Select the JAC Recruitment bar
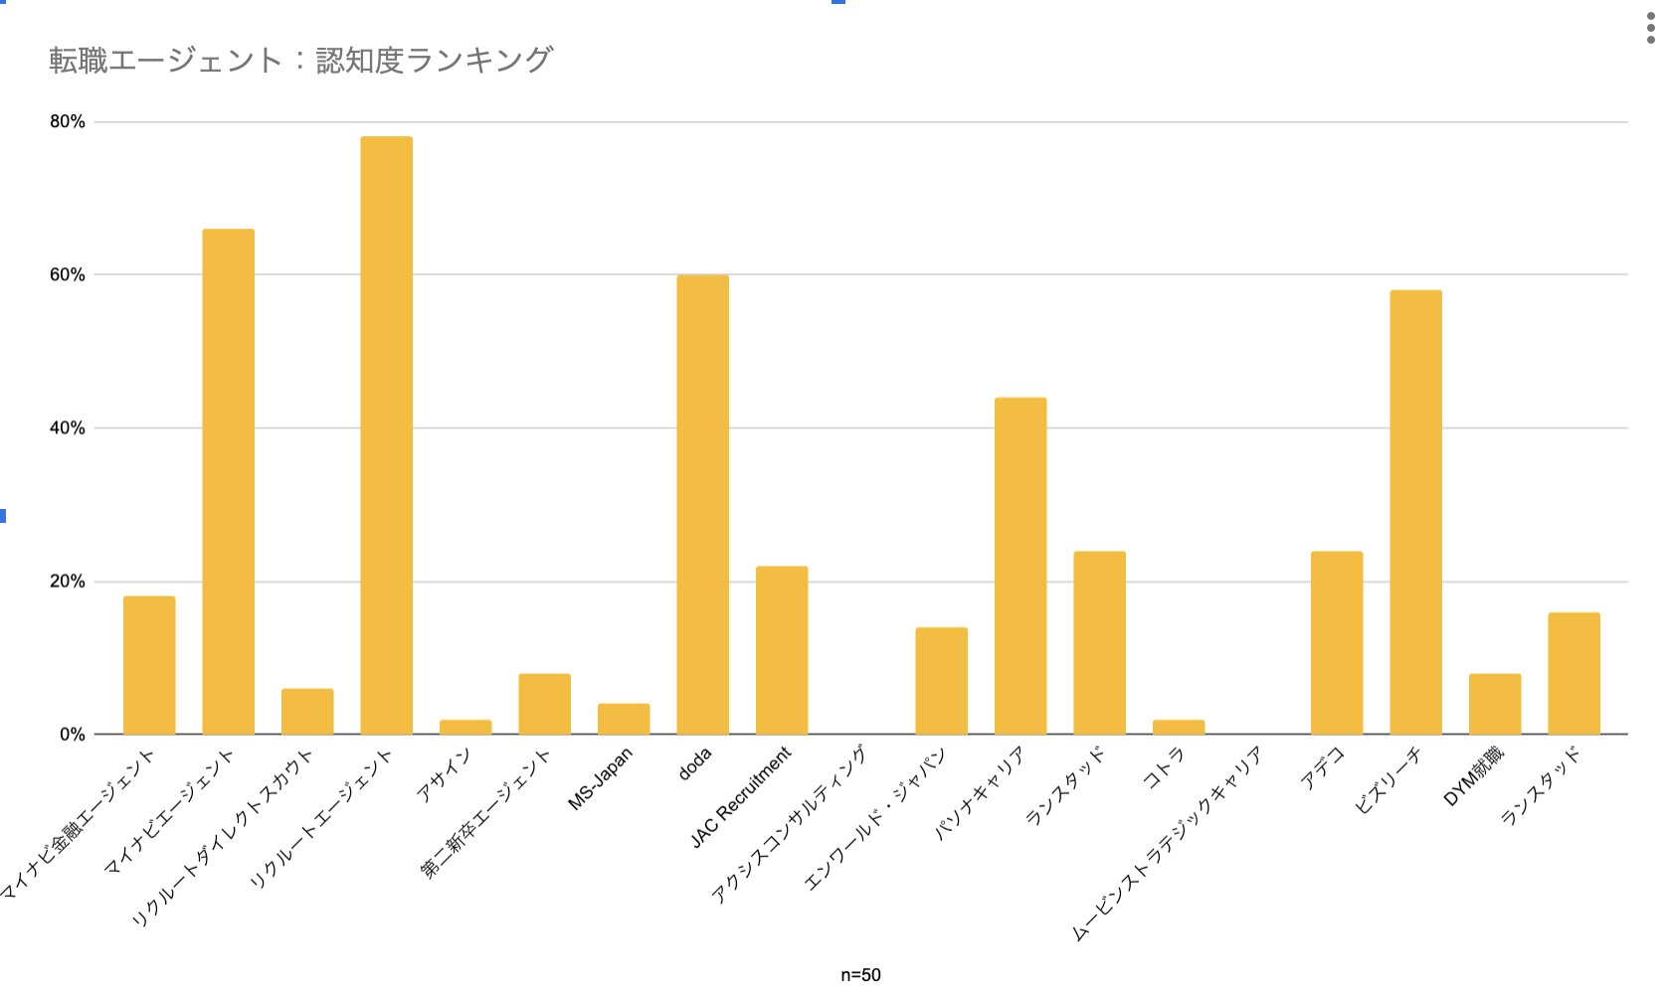Screen dimensions: 1667x1000 point(782,650)
